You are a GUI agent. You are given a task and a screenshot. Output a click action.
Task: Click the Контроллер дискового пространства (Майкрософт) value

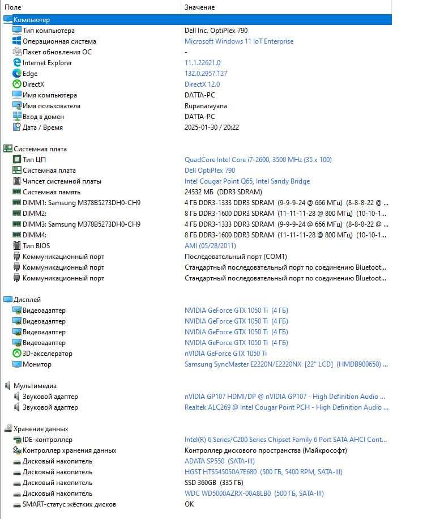[266, 450]
